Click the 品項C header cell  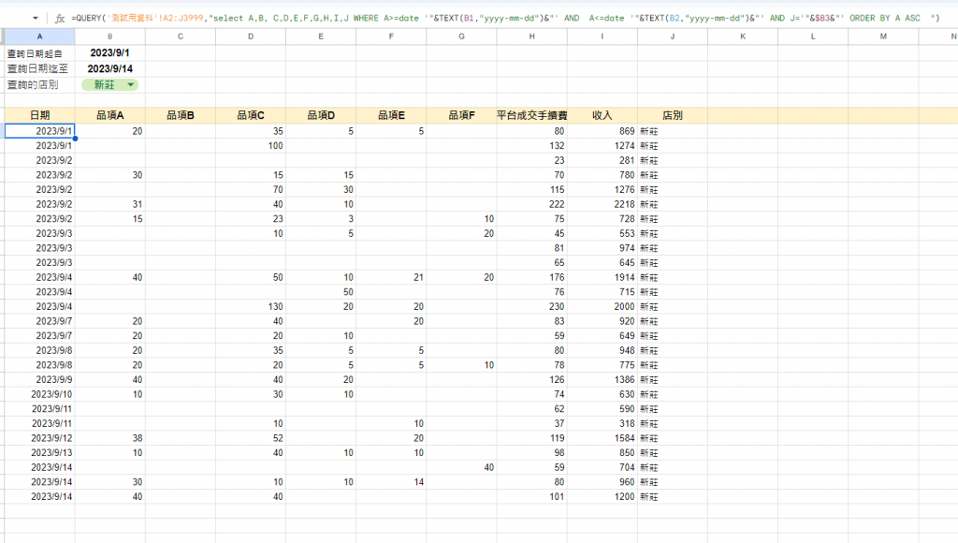click(251, 115)
